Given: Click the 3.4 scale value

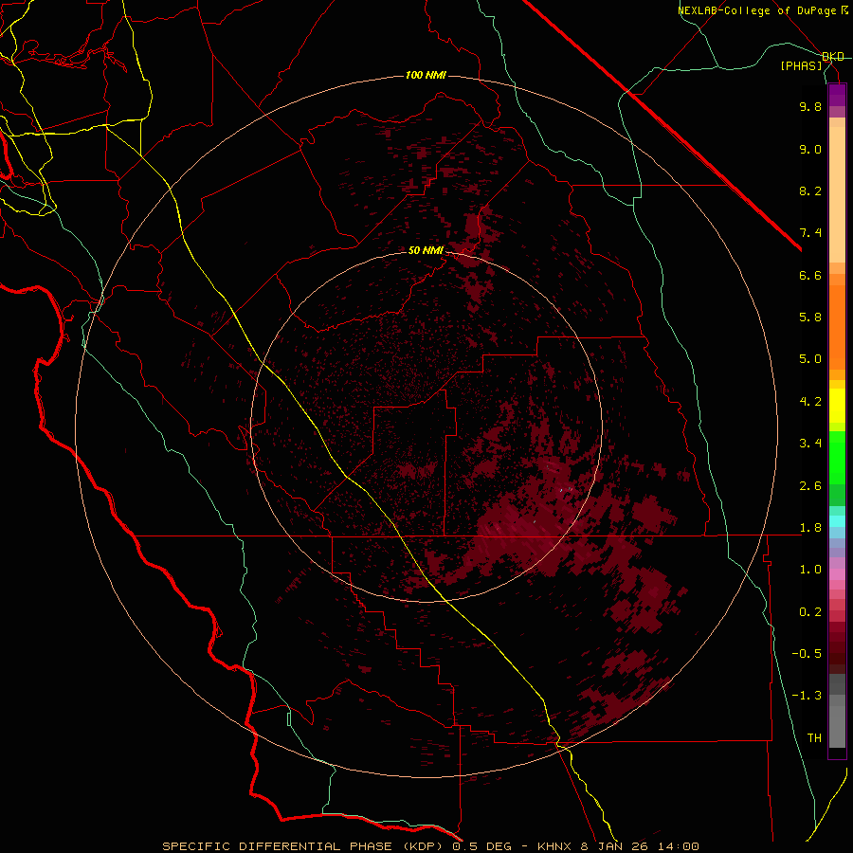Looking at the screenshot, I should pos(810,444).
